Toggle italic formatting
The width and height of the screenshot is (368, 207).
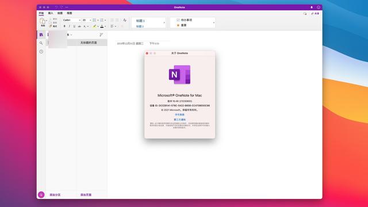click(x=70, y=26)
